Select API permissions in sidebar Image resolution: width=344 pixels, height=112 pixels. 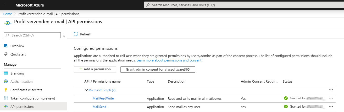click(x=22, y=107)
